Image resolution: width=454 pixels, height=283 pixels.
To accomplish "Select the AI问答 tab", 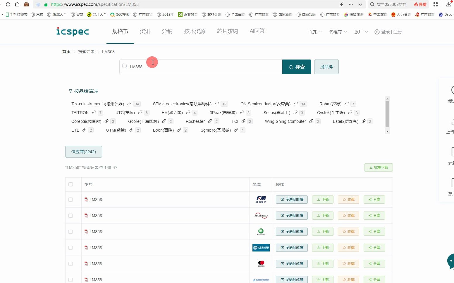I will click(257, 31).
